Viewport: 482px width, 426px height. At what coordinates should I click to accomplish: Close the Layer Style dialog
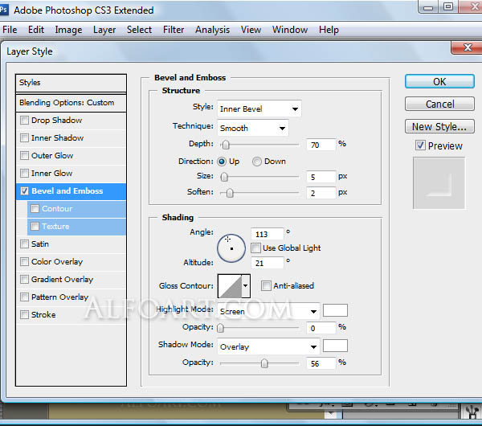tap(468, 47)
